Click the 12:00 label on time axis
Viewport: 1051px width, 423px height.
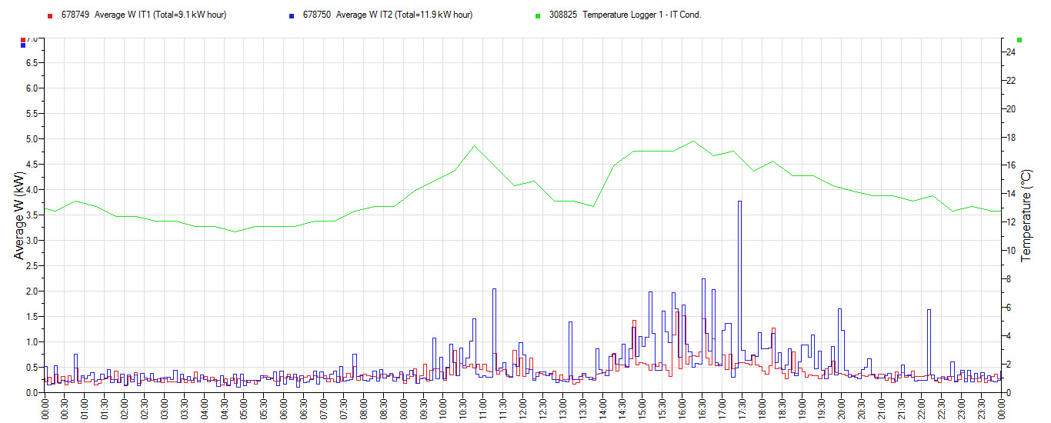[523, 408]
